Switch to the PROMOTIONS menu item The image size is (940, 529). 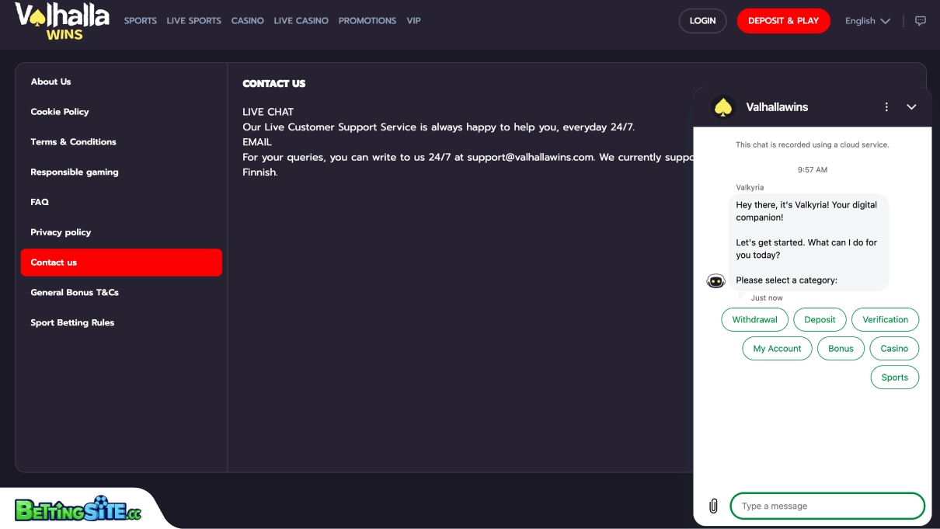[367, 21]
